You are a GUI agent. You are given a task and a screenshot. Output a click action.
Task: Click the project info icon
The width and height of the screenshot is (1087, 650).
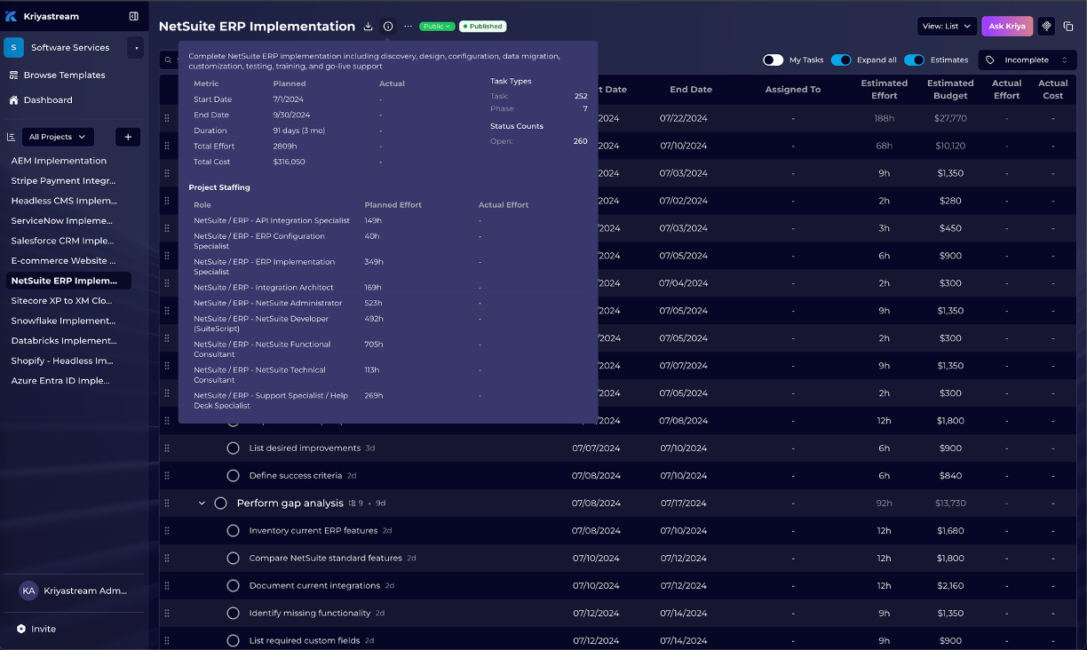[388, 27]
